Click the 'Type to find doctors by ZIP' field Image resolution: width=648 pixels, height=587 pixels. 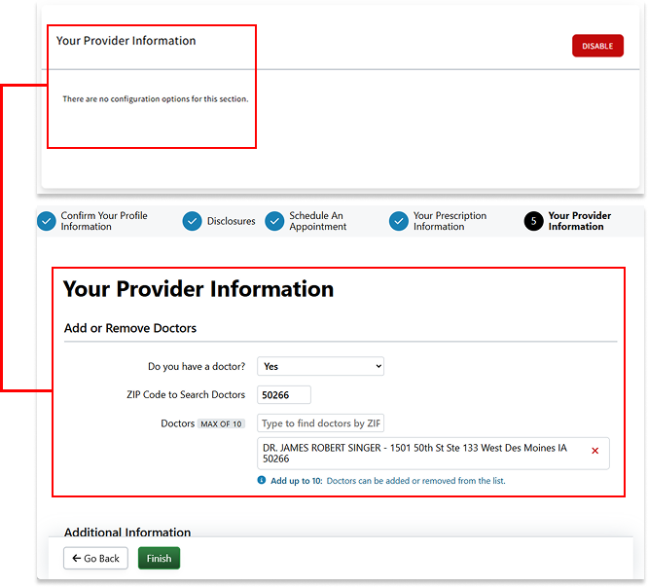click(320, 422)
